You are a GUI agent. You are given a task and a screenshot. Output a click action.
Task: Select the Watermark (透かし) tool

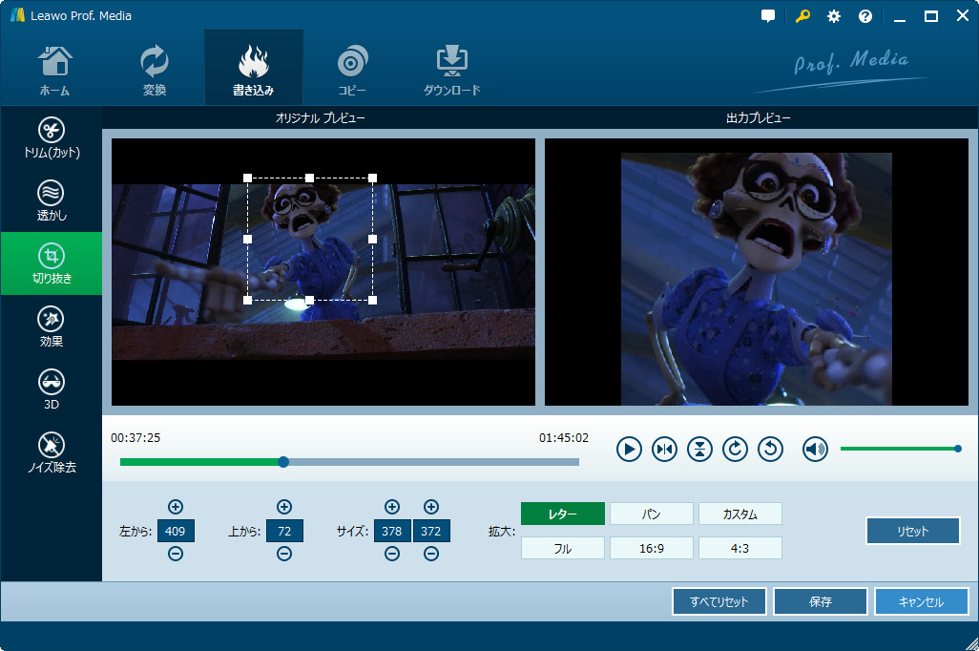[x=51, y=201]
